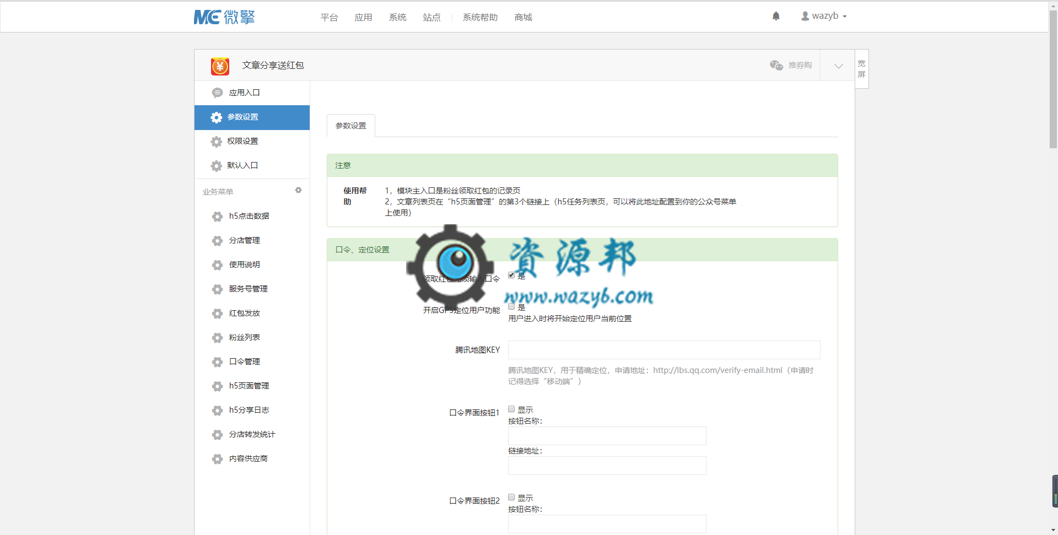Click the scrollbar down arrow
The width and height of the screenshot is (1058, 535).
(x=1053, y=530)
